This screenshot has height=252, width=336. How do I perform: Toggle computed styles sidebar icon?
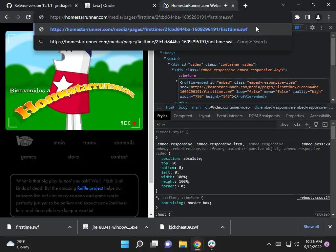[x=325, y=124]
